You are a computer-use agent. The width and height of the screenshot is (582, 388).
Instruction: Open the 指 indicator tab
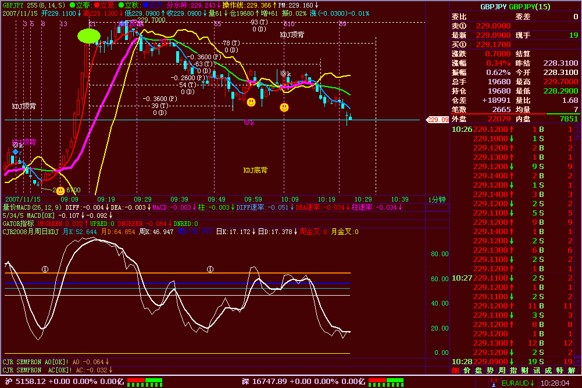coord(513,370)
